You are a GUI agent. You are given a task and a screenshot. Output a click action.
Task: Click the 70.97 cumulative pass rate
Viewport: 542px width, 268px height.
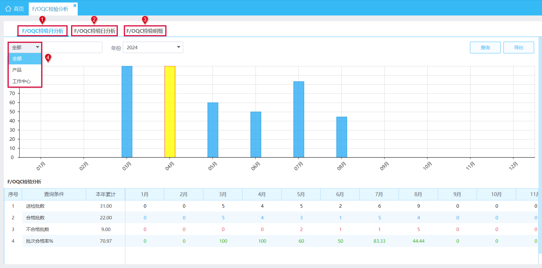point(106,241)
